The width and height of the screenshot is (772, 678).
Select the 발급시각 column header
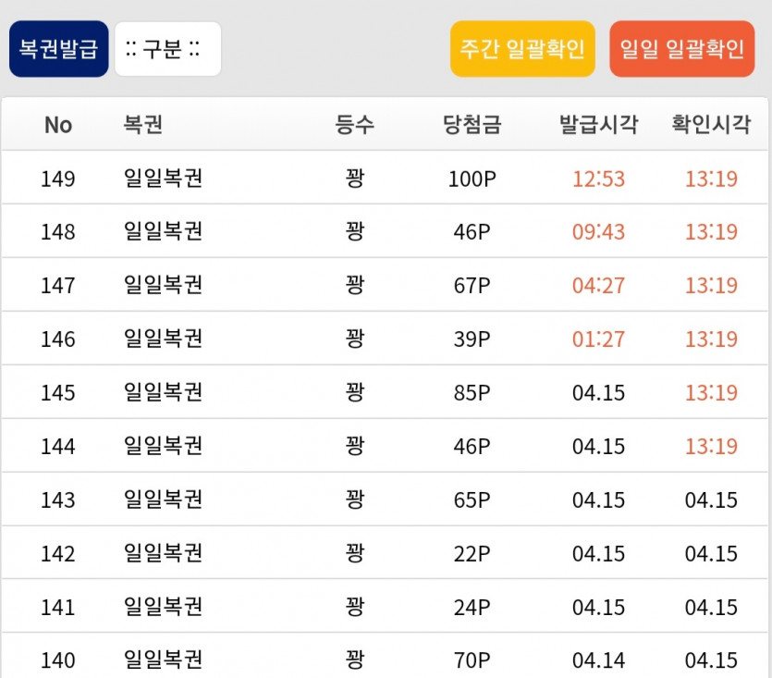coord(599,124)
